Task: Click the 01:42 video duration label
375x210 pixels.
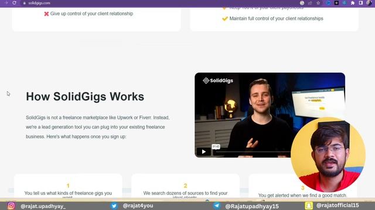Action: pos(216,146)
